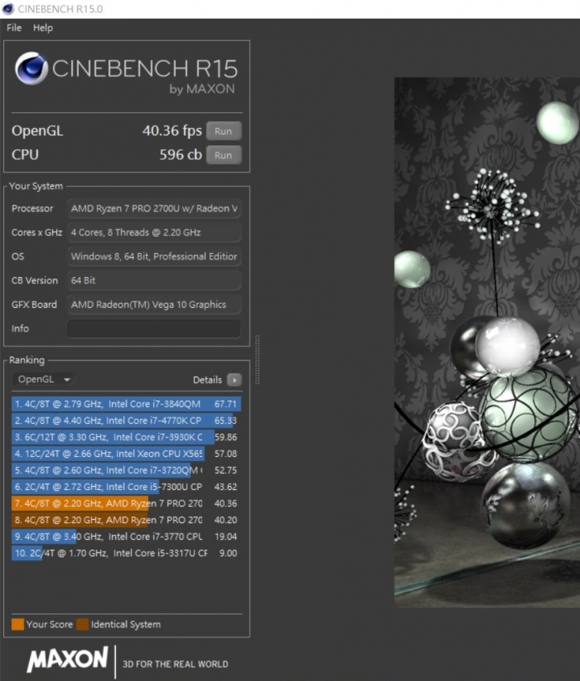Screen dimensions: 580x681
Task: Click the OpenGL score 40.36 fps
Action: click(x=172, y=131)
